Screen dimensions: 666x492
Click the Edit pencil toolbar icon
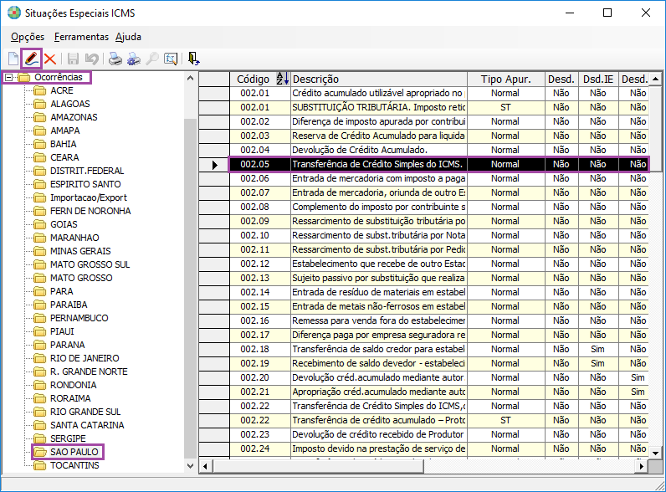[32, 59]
